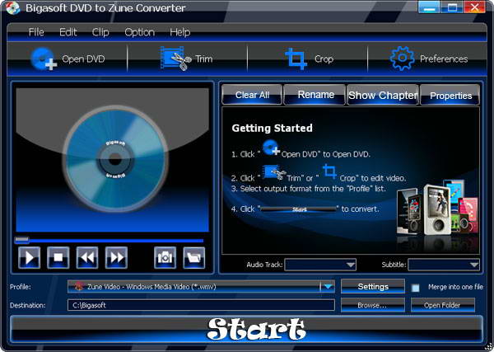Click the Destination path field

[x=201, y=305]
